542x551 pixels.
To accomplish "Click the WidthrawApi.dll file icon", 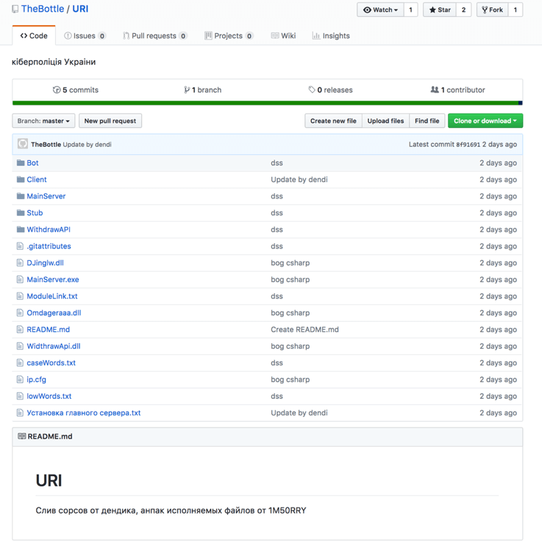I will coord(20,346).
